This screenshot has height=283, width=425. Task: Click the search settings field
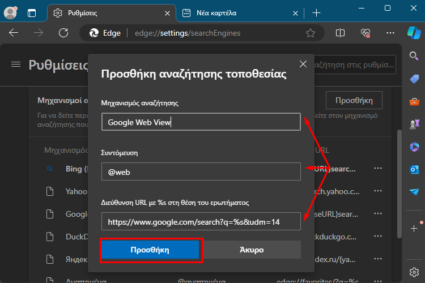(355, 65)
